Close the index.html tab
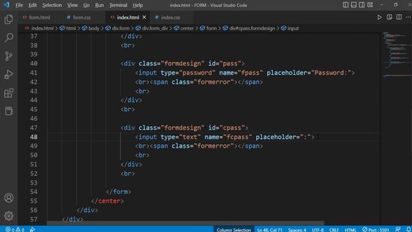412x232 pixels. [144, 17]
